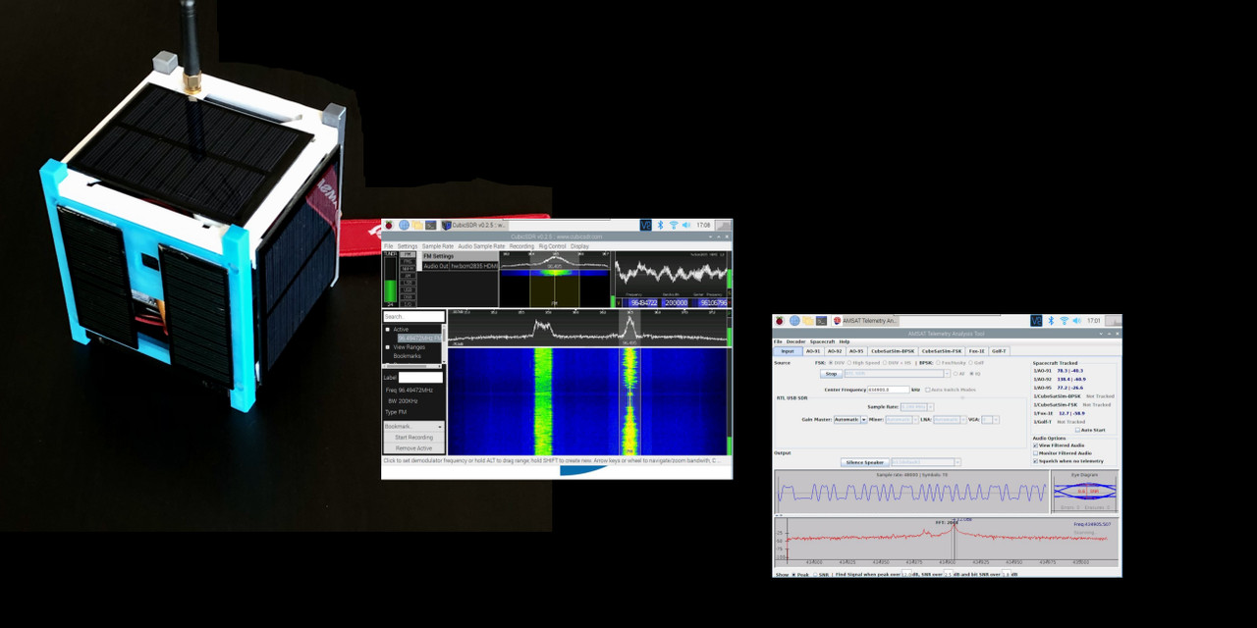Click the Center Frequency input field

[x=888, y=390]
